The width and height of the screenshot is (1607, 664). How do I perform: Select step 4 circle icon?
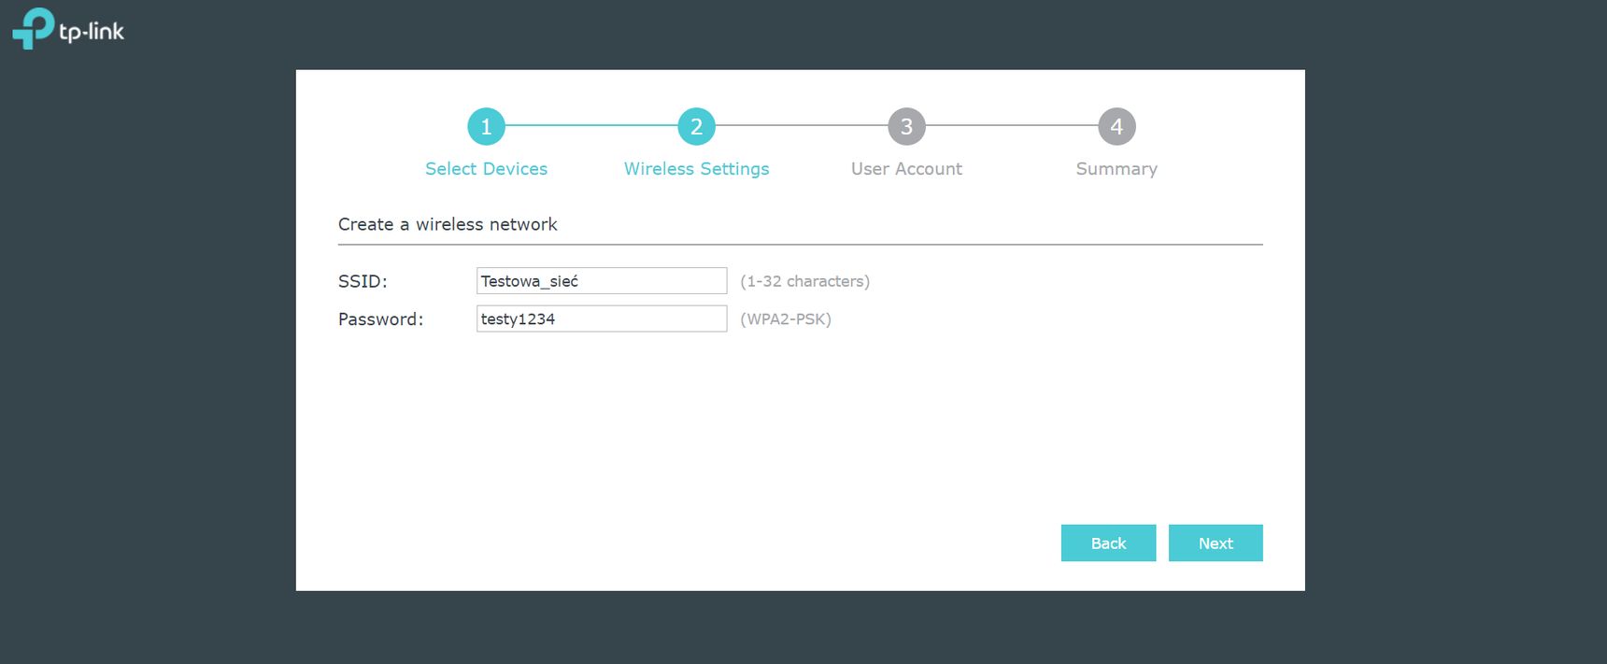point(1116,126)
